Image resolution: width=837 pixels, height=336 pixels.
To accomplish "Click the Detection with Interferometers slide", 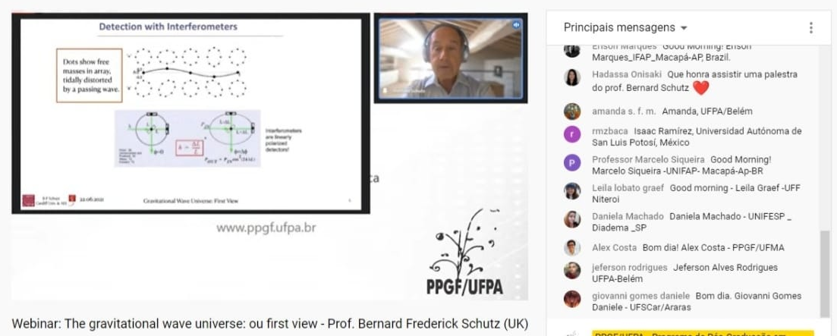I will pyautogui.click(x=190, y=113).
